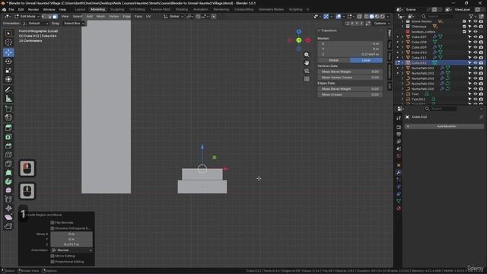
Task: Activate the Transform tool
Action: click(x=8, y=79)
